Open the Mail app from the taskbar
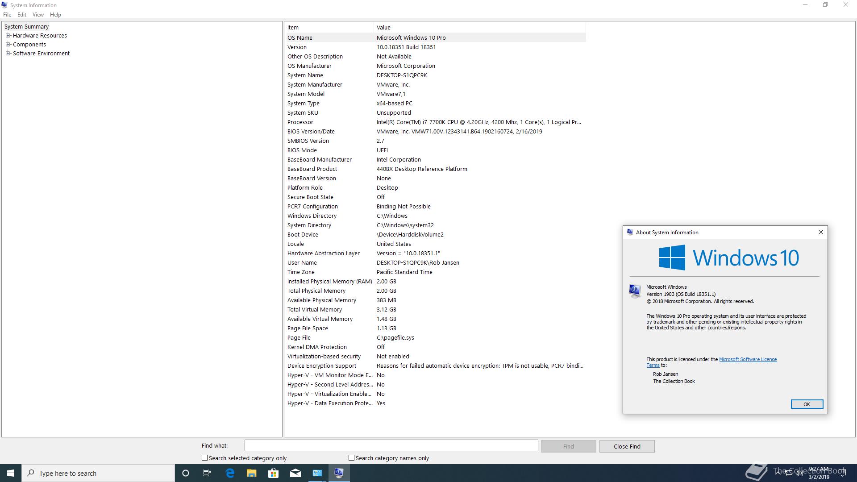857x482 pixels. 295,473
